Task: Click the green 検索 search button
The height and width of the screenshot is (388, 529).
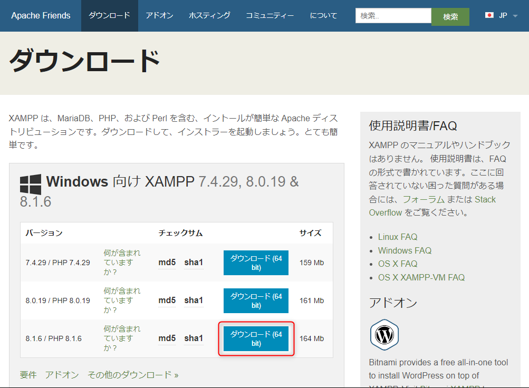Action: click(x=450, y=16)
